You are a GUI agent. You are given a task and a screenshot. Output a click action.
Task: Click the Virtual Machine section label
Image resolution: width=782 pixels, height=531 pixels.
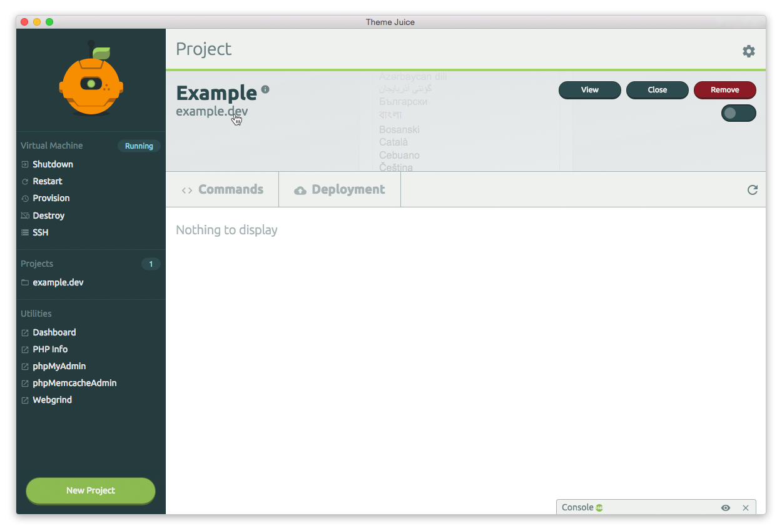click(x=51, y=146)
